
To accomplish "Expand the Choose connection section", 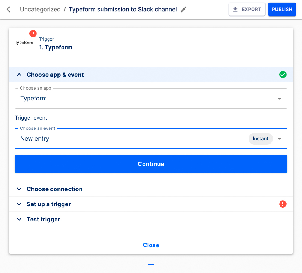I will (x=19, y=189).
